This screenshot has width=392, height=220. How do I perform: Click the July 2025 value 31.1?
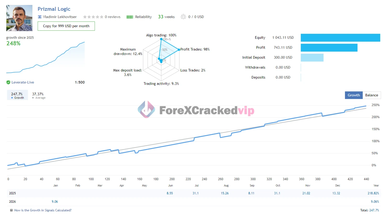click(195, 193)
